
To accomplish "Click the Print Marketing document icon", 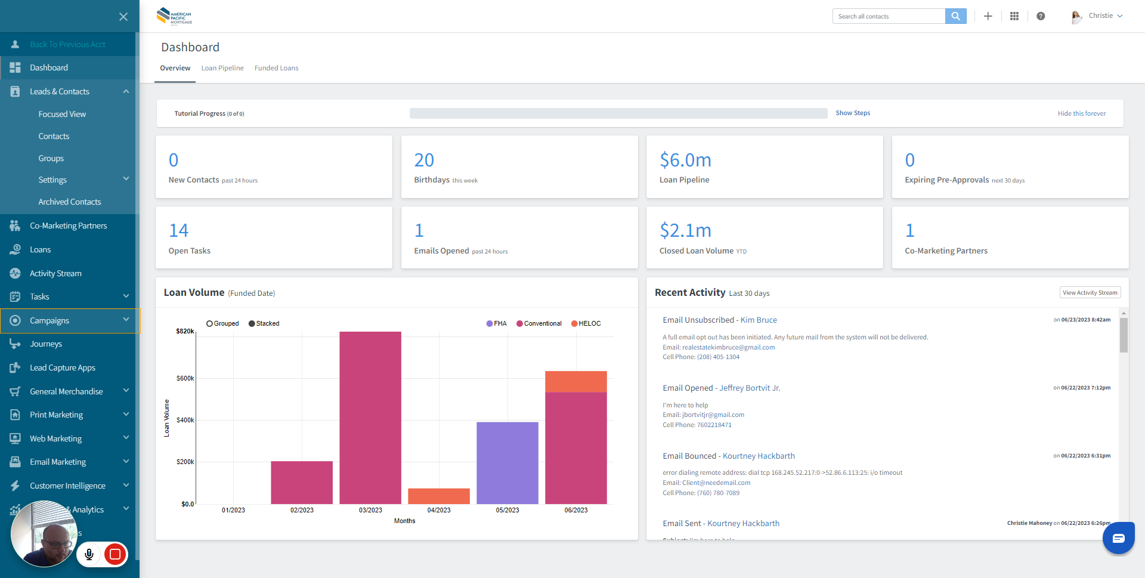I will (x=16, y=415).
